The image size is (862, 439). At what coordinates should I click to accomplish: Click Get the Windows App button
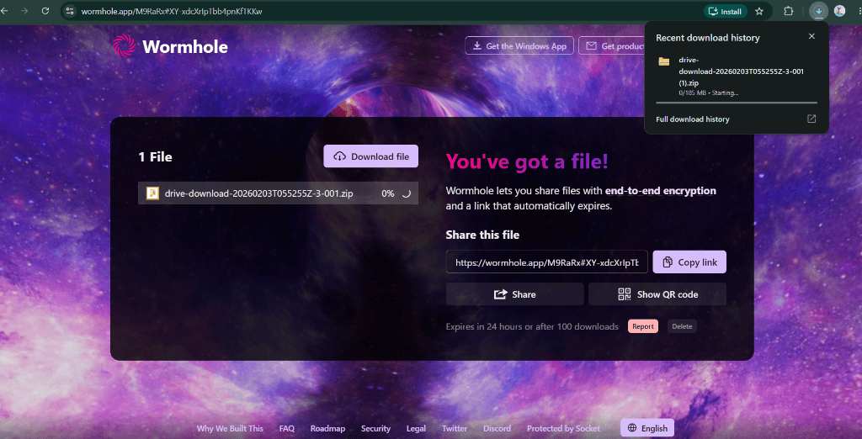click(519, 45)
